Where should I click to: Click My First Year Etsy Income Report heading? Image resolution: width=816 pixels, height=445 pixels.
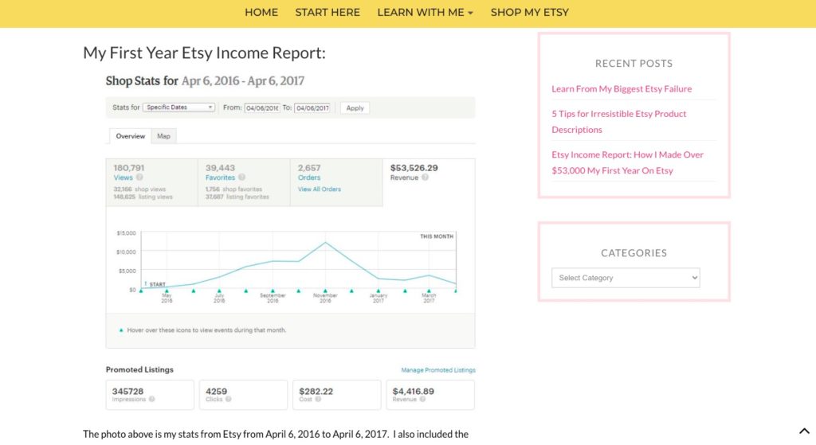tap(205, 53)
